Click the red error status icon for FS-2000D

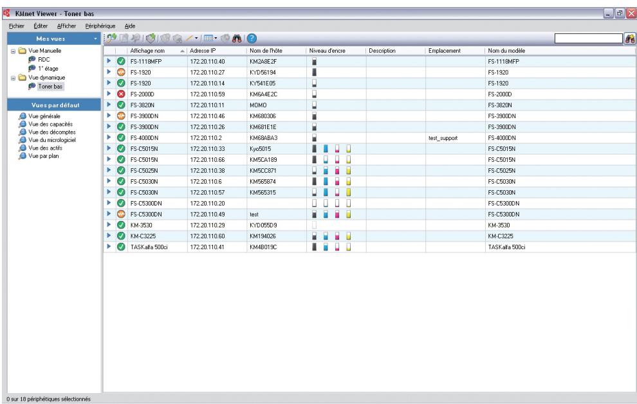coord(121,94)
